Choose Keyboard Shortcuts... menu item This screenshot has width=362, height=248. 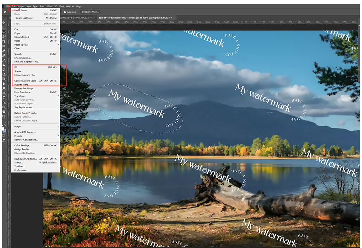(x=35, y=159)
